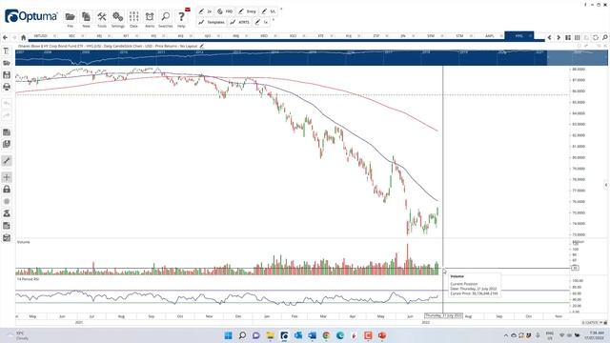Screen dimensions: 610x343
Task: Click the Volume panel label
Action: tap(23, 242)
